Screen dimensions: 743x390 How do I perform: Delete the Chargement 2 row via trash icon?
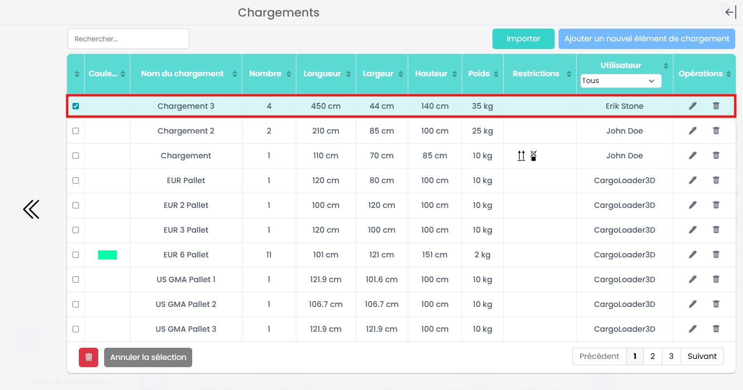pos(716,131)
